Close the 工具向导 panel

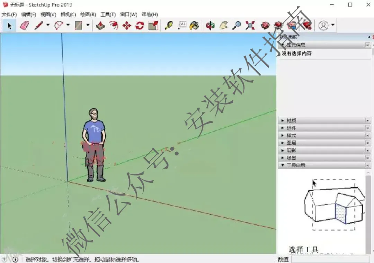coord(367,165)
